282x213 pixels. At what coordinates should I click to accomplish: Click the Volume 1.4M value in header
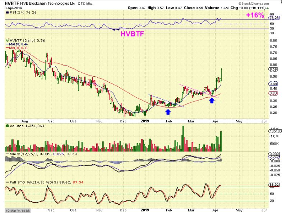(217, 8)
